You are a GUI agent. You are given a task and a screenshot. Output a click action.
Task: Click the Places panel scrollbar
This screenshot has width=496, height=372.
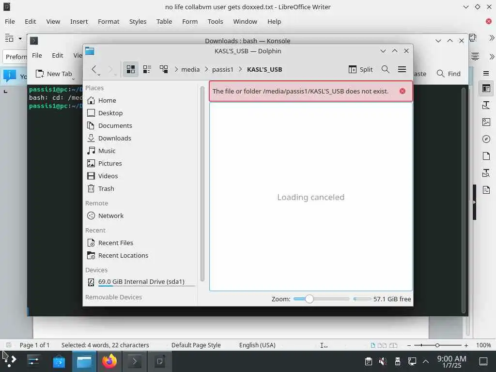coord(202,184)
